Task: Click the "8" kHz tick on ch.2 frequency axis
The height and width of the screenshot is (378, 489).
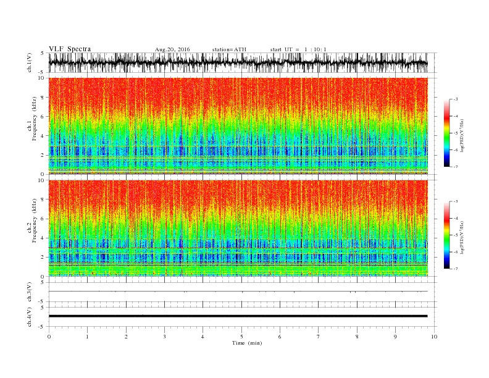Action: 43,199
